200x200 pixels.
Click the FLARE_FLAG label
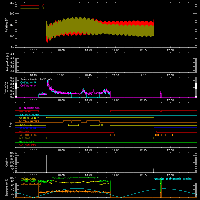click(x=26, y=125)
